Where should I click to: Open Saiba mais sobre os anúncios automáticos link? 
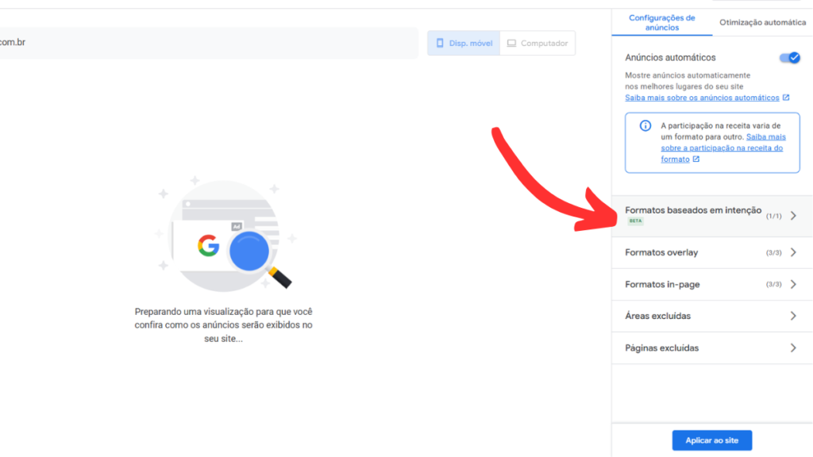[x=702, y=98]
